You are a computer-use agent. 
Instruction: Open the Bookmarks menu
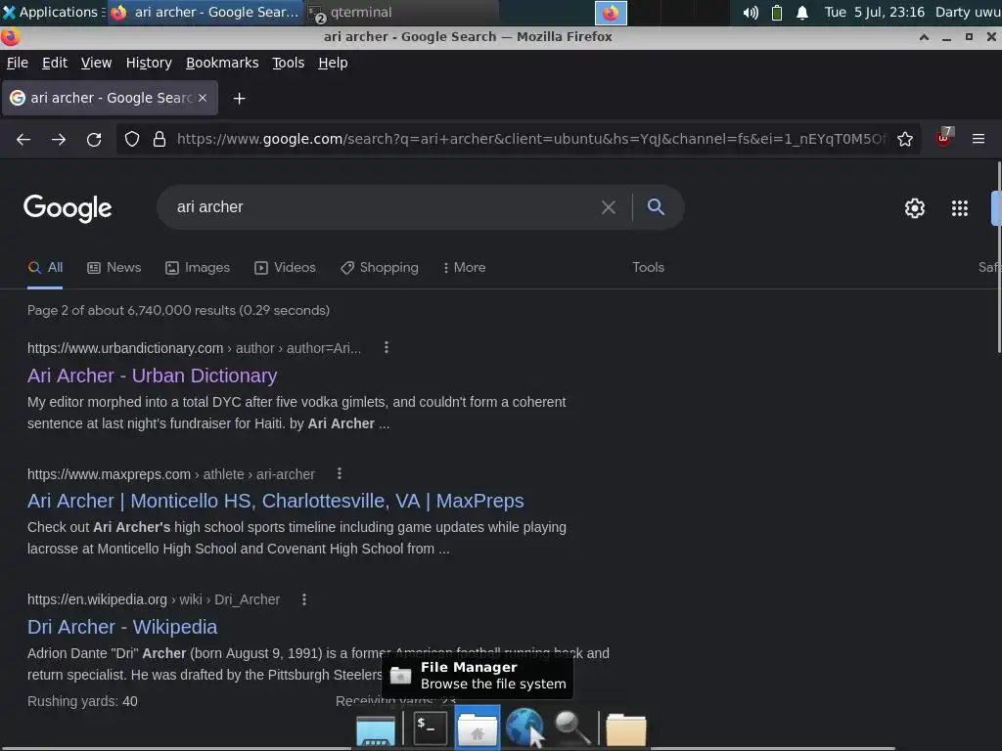coord(222,63)
